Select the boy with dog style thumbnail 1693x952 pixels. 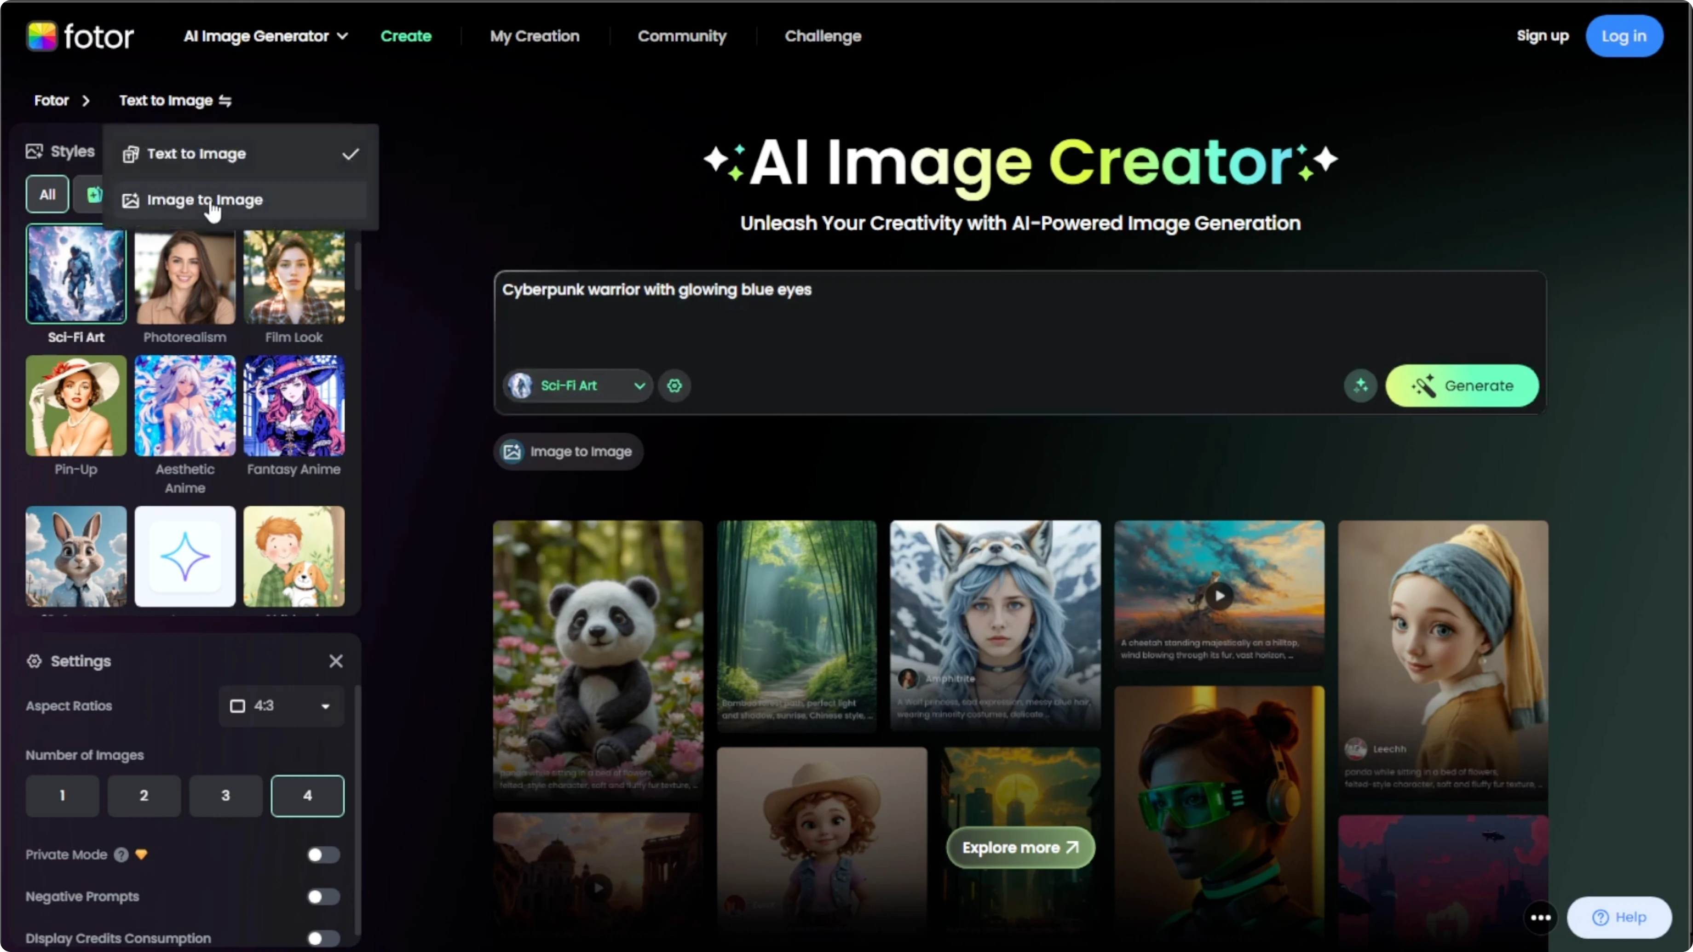[294, 556]
